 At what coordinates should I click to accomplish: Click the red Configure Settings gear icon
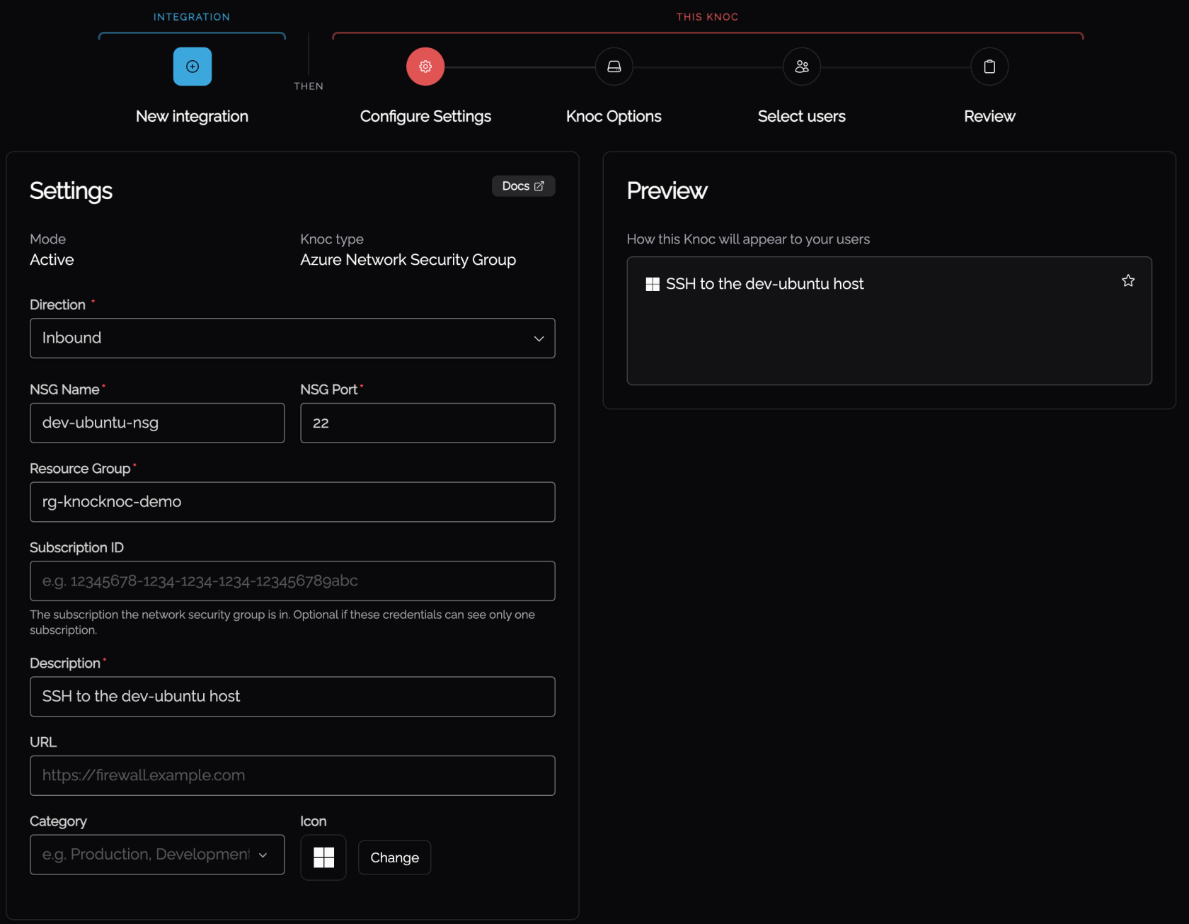(x=425, y=67)
